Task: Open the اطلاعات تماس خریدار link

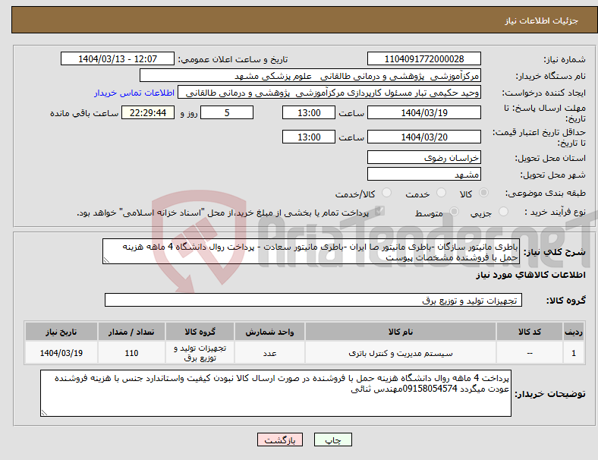Action: coord(134,93)
